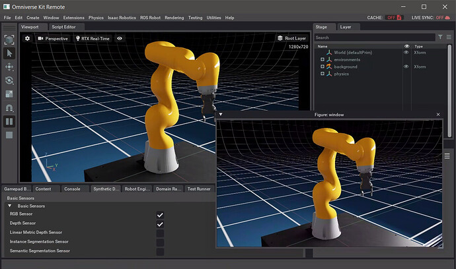This screenshot has height=269, width=456.
Task: Uncheck the RGB Sensor checkbox
Action: (x=160, y=215)
